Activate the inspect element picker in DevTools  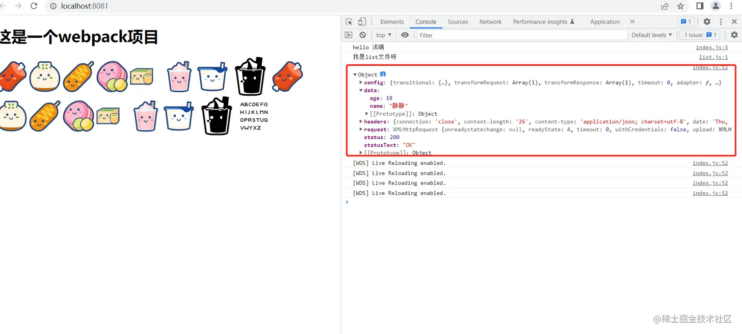(x=349, y=22)
